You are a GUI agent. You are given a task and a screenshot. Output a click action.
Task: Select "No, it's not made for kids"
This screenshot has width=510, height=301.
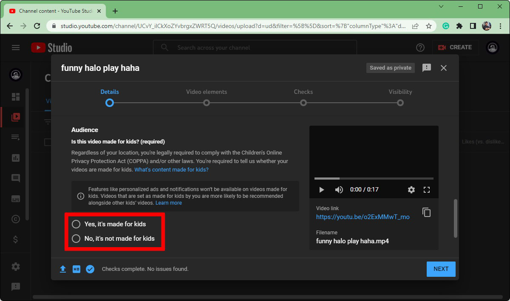[76, 239]
